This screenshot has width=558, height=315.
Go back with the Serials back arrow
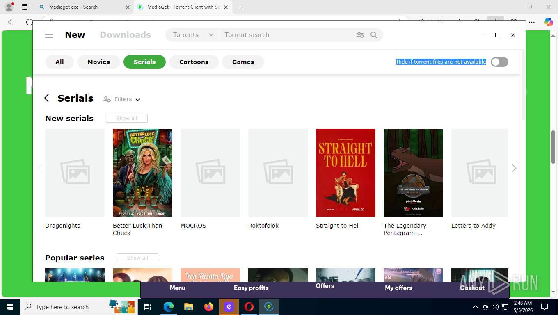(x=46, y=98)
